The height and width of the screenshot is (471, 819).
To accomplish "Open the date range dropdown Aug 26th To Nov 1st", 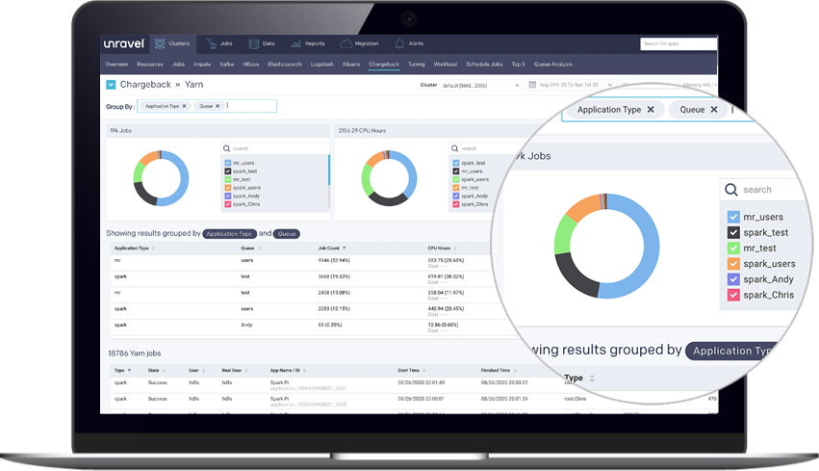I will [x=571, y=85].
